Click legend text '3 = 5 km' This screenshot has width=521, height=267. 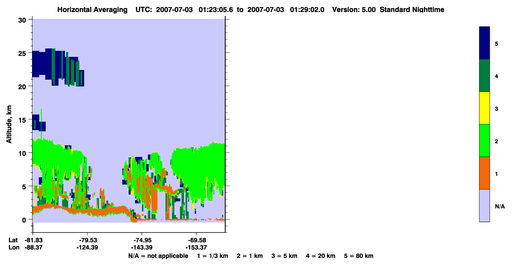[285, 256]
